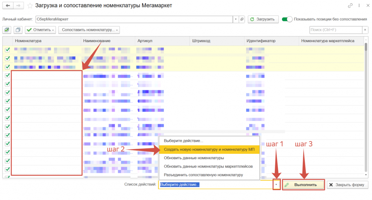The height and width of the screenshot is (200, 372).
Task: Choose Обновить данные номенклатуры маркетплейсов option
Action: tap(208, 167)
